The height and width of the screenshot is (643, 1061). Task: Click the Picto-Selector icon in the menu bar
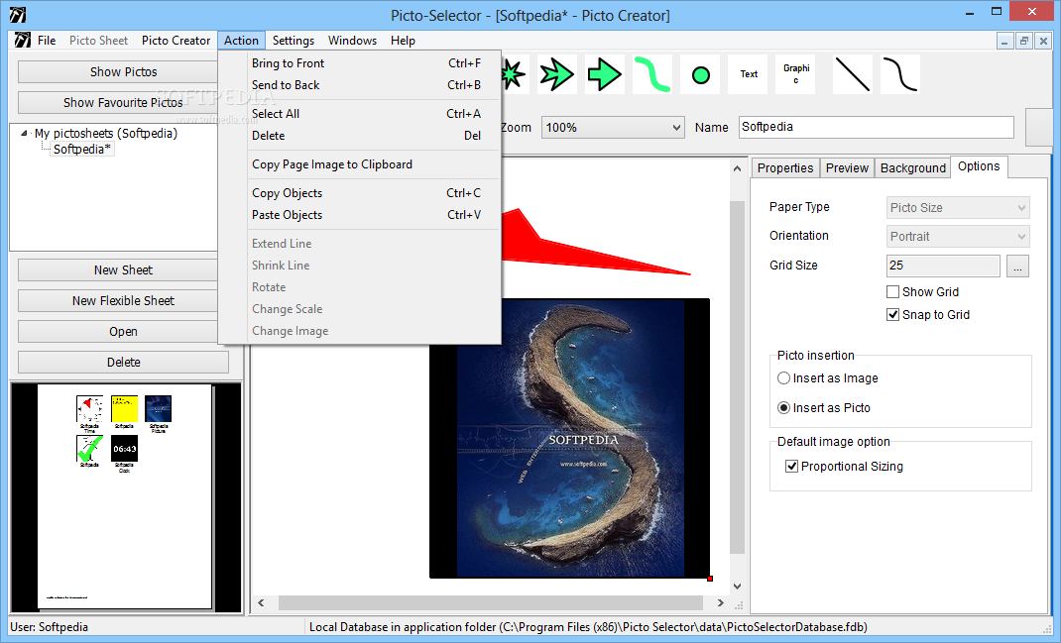point(23,41)
